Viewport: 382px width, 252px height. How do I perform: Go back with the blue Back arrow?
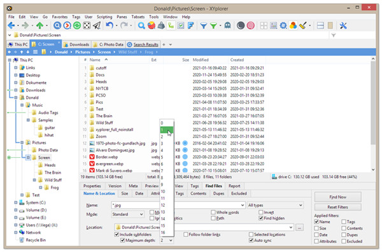point(11,25)
